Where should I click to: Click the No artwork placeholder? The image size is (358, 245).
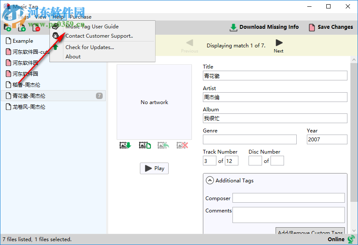pyautogui.click(x=154, y=102)
